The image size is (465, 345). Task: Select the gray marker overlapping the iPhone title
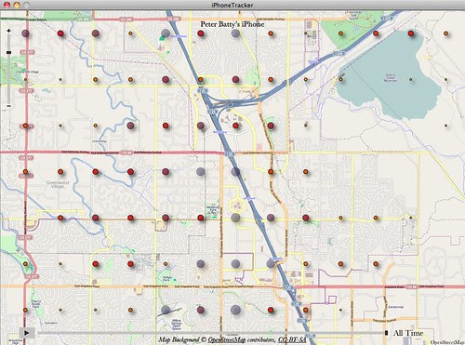[x=235, y=33]
